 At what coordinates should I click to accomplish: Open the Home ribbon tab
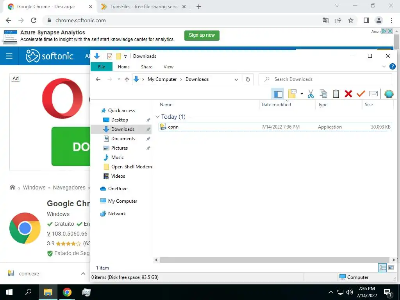tap(124, 67)
